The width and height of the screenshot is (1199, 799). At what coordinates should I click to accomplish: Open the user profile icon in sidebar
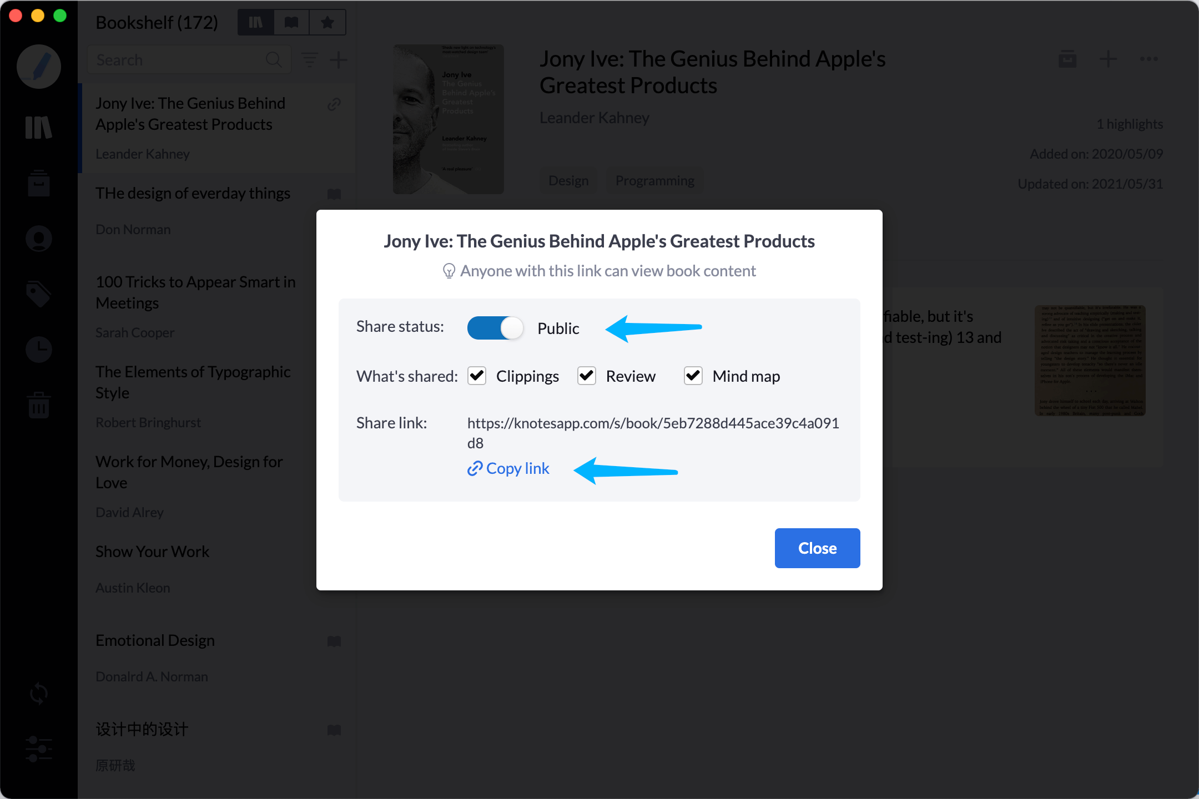(x=39, y=239)
